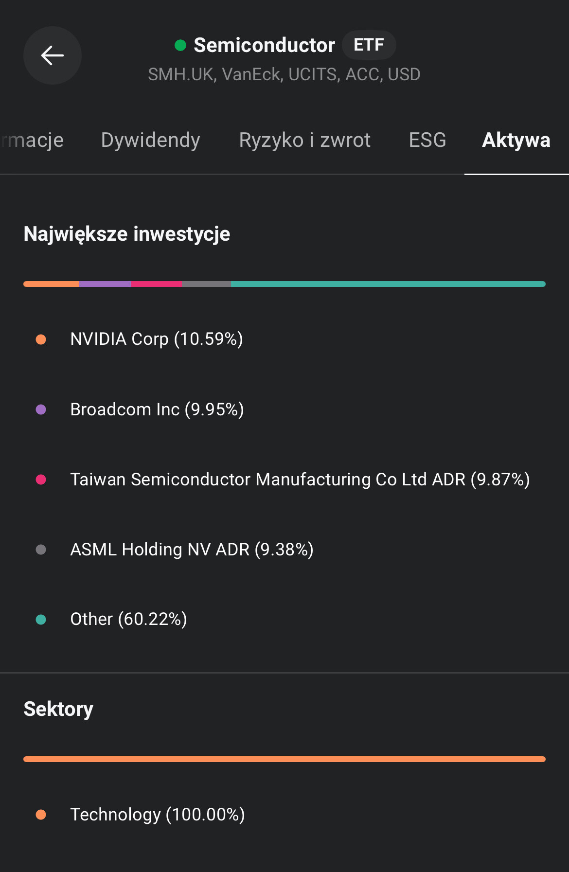Open the Ryzyko i zwrot tab
Screen dimensions: 569x872
coord(304,140)
